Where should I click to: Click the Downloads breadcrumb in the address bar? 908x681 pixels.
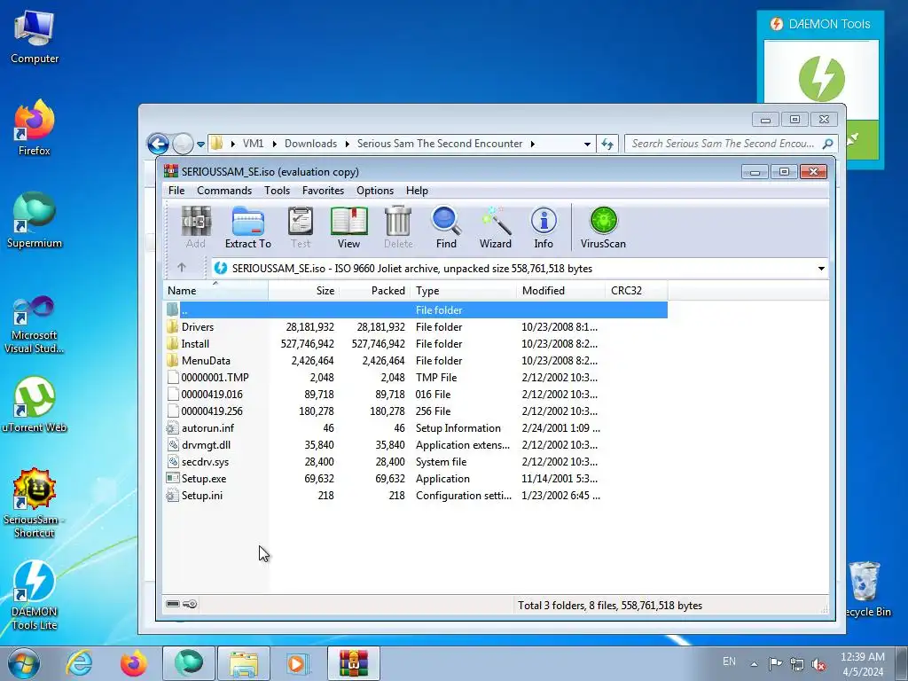(310, 144)
